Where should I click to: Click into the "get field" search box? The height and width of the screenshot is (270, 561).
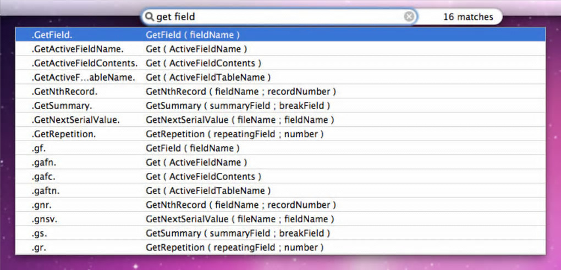[275, 17]
